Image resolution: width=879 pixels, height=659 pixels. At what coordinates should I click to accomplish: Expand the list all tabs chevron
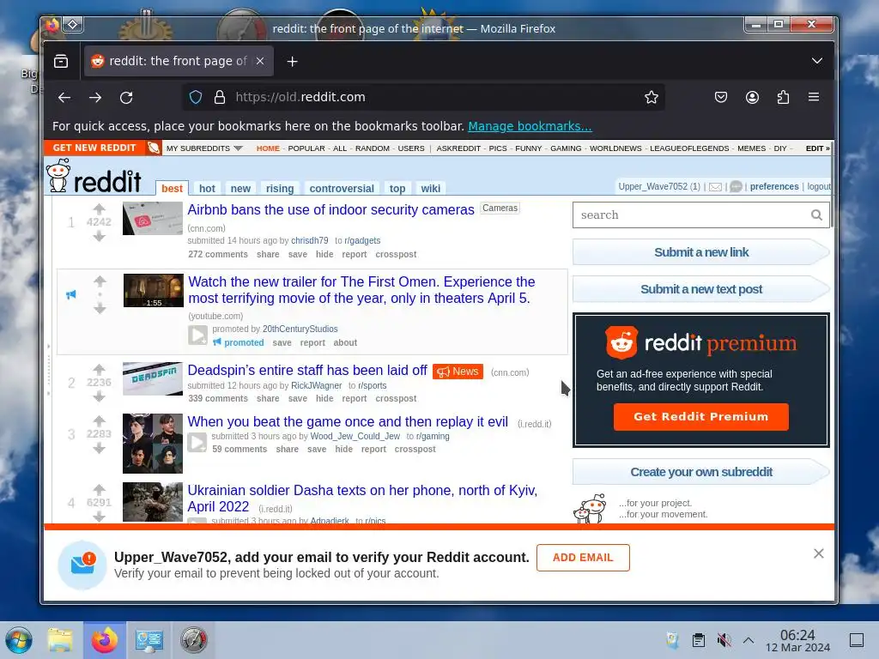(817, 61)
